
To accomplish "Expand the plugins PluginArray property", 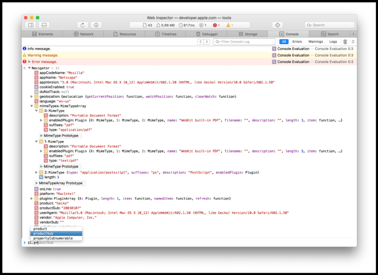I will tap(31, 198).
